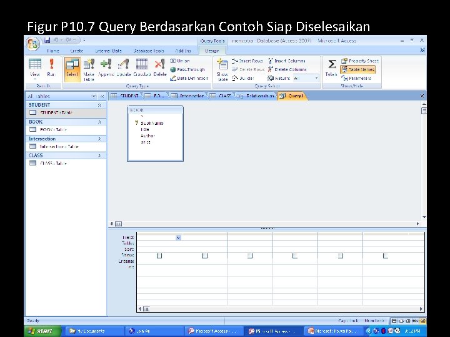Screen dimensions: 450x337
Task: Switch to the External Data tab
Action: click(109, 51)
